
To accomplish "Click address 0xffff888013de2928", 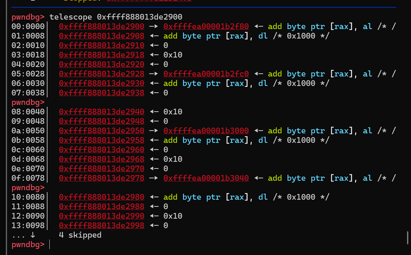I will [x=101, y=74].
